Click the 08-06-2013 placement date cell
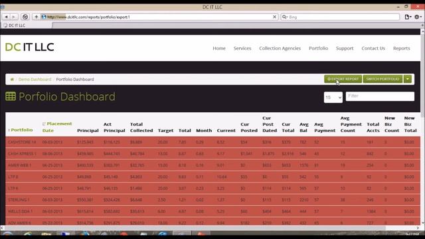 coord(52,153)
